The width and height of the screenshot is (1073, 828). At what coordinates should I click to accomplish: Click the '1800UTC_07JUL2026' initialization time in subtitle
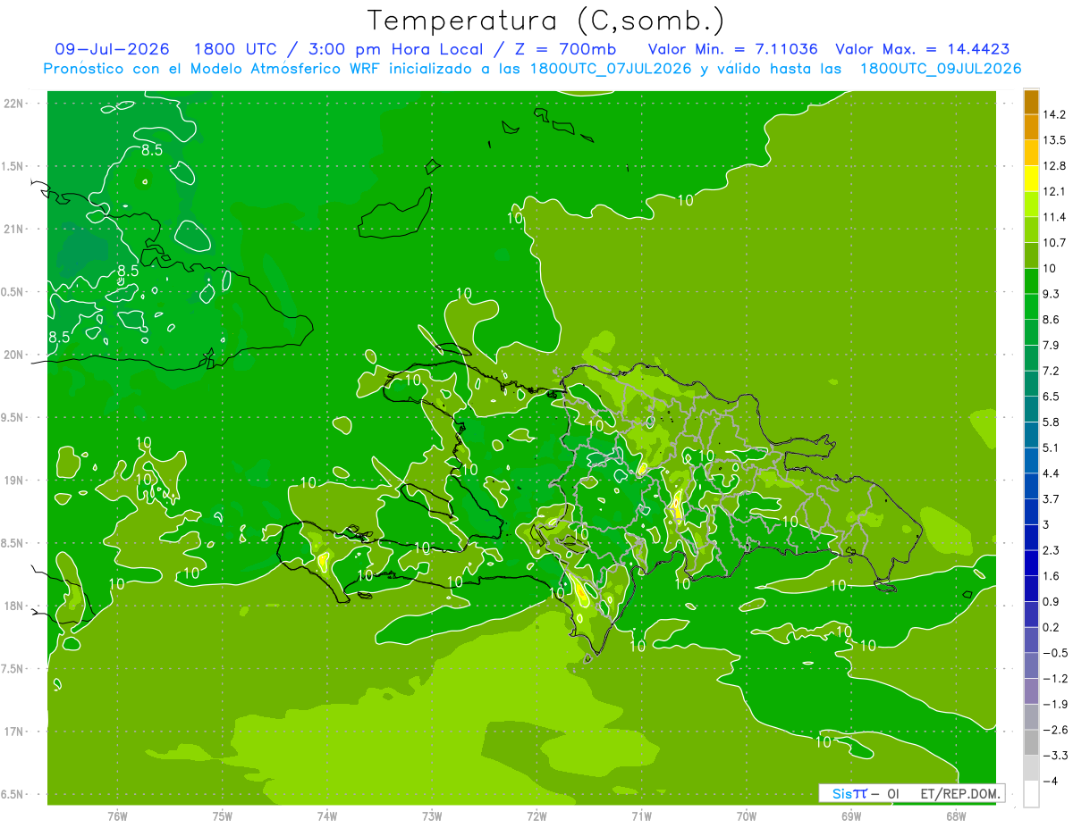click(x=611, y=69)
